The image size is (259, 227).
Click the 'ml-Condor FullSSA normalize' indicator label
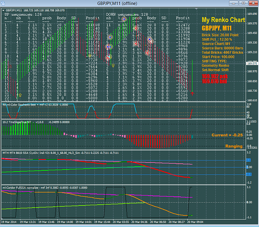click(x=45, y=188)
